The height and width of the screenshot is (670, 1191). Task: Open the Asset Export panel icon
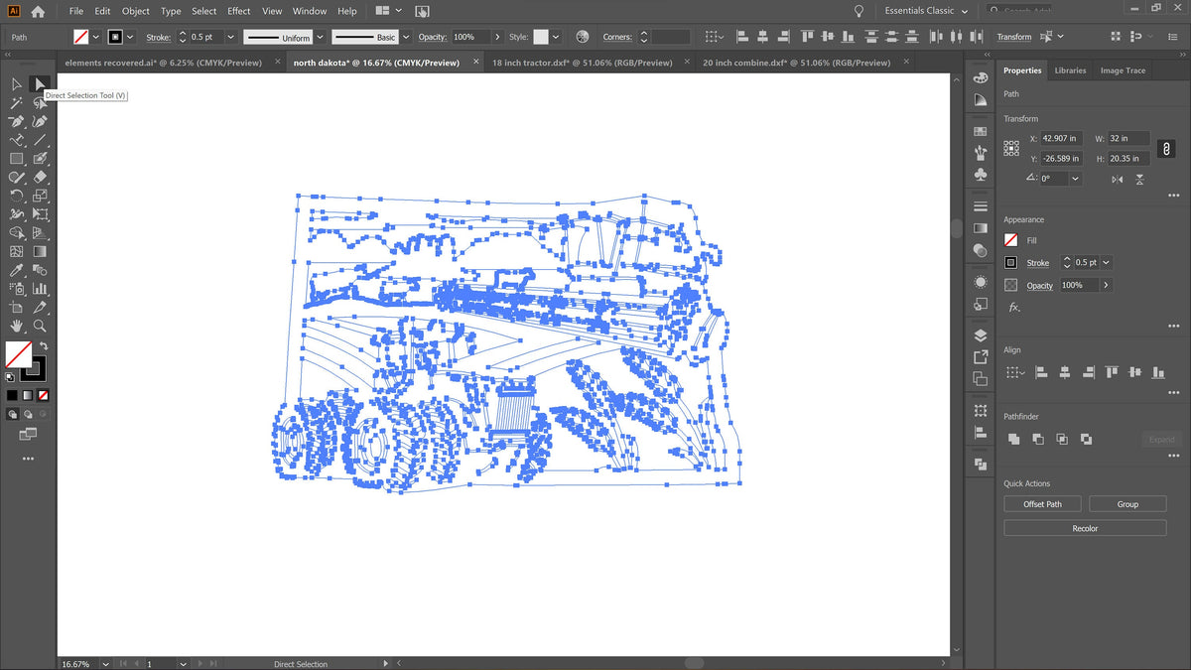981,356
